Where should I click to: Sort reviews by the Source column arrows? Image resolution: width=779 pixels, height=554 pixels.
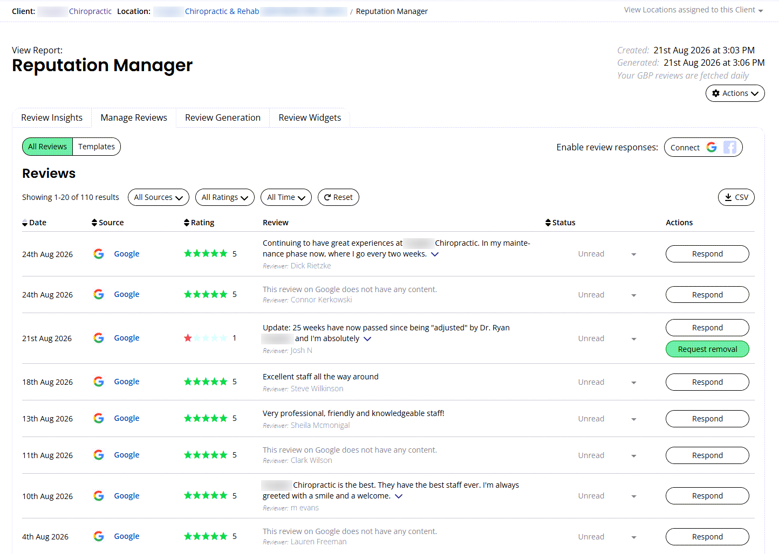(x=94, y=223)
